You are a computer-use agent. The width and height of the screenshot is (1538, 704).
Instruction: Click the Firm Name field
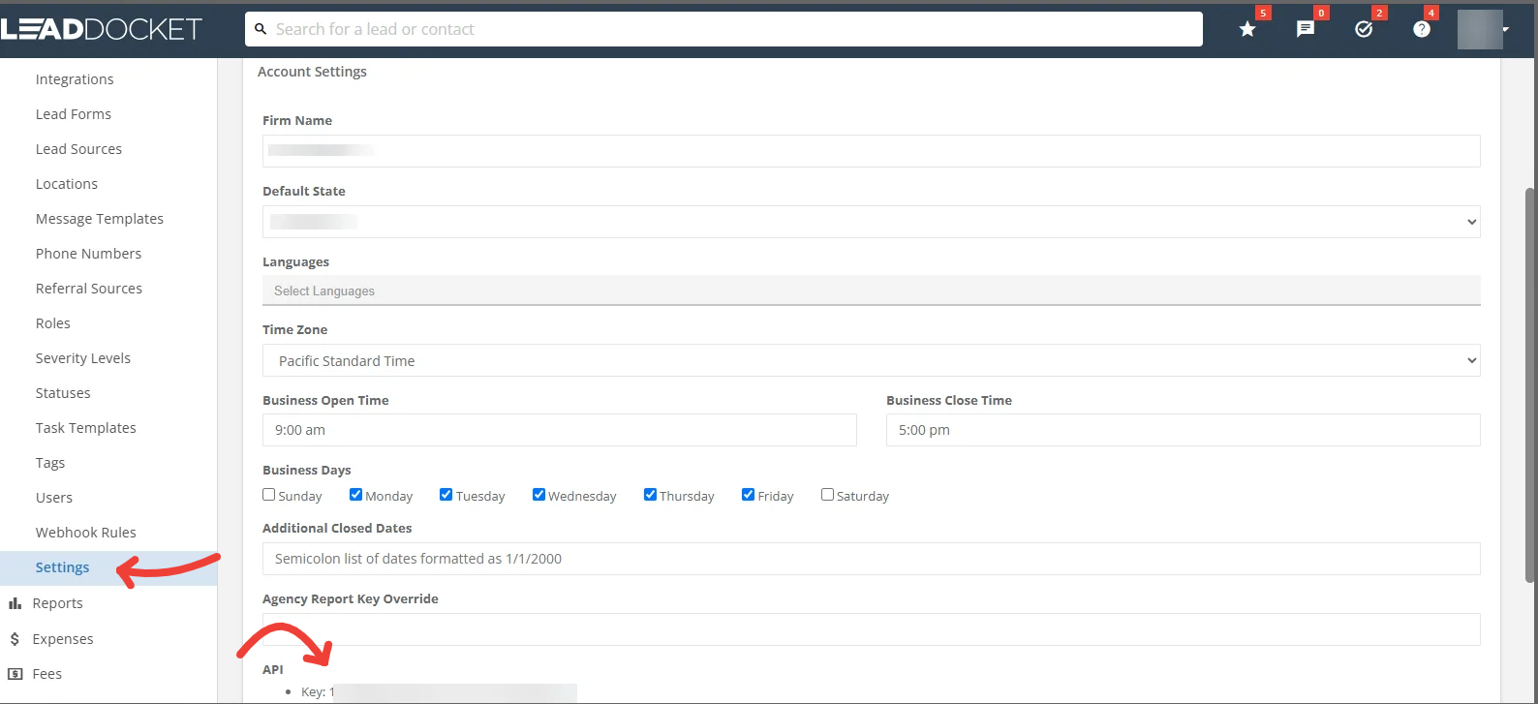871,151
